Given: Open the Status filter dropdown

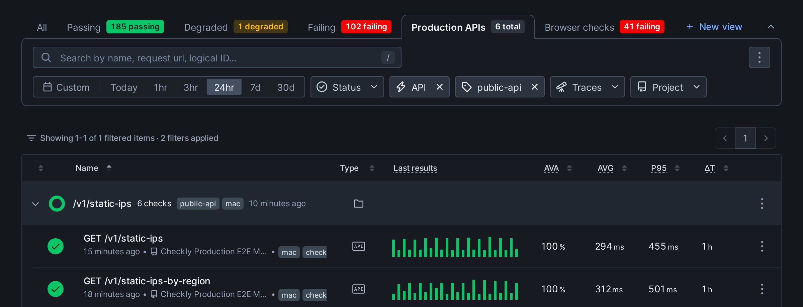Looking at the screenshot, I should click(347, 87).
